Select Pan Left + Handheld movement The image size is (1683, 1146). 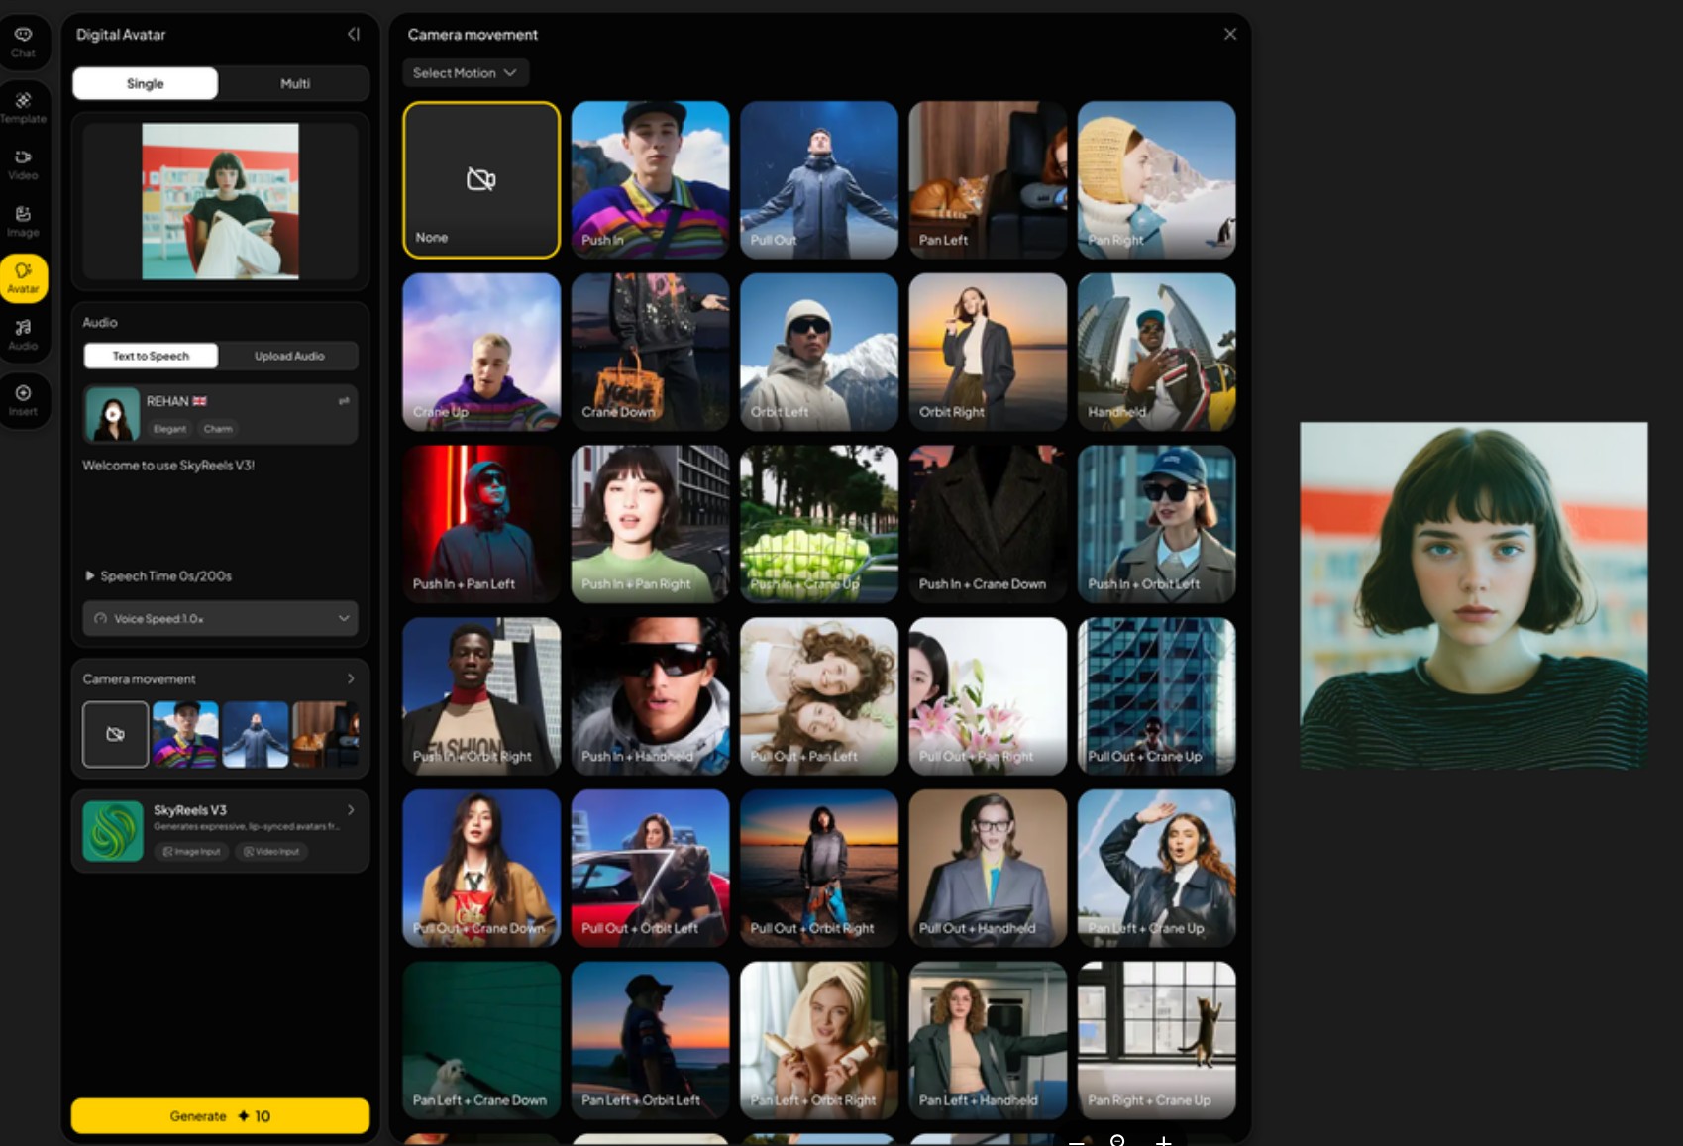point(988,1040)
